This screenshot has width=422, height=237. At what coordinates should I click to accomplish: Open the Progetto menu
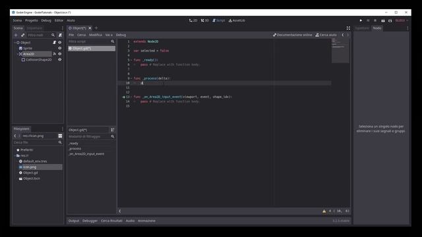tap(32, 20)
